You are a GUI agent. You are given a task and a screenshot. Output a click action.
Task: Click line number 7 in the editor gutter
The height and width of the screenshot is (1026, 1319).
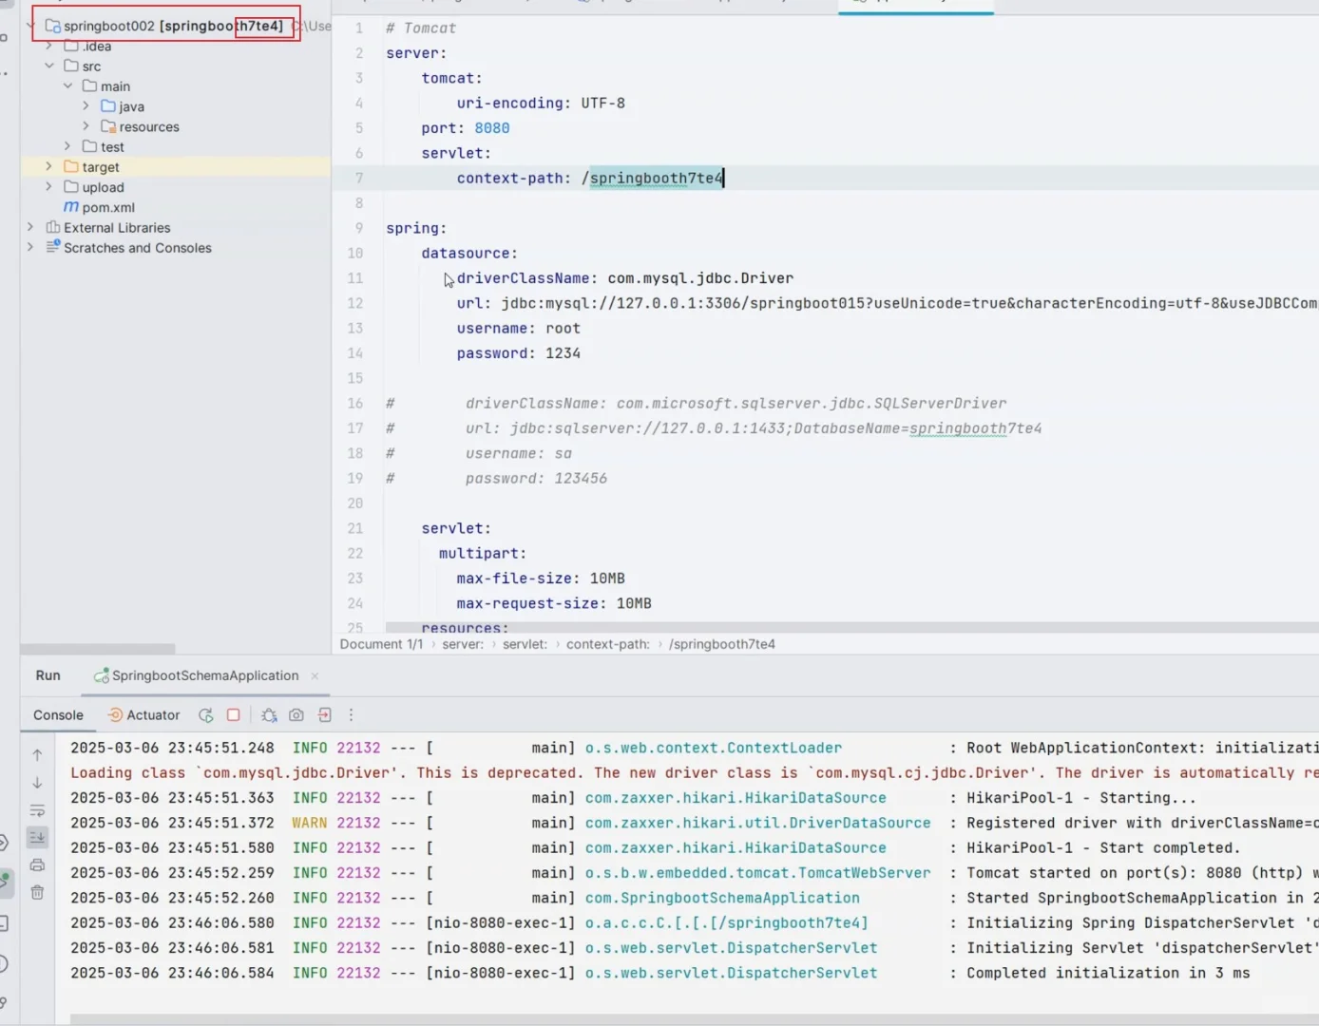pyautogui.click(x=359, y=178)
